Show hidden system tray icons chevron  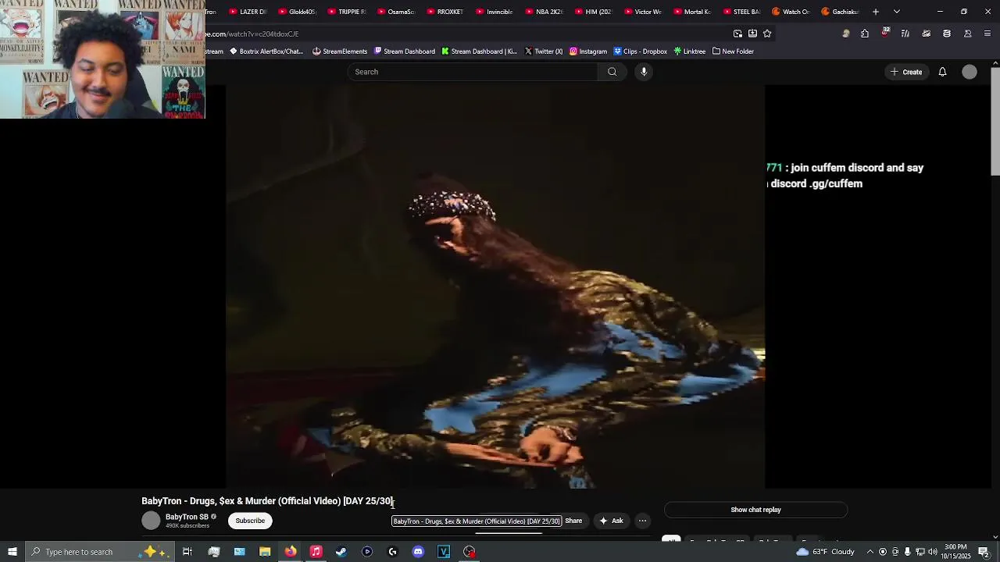[x=870, y=552]
